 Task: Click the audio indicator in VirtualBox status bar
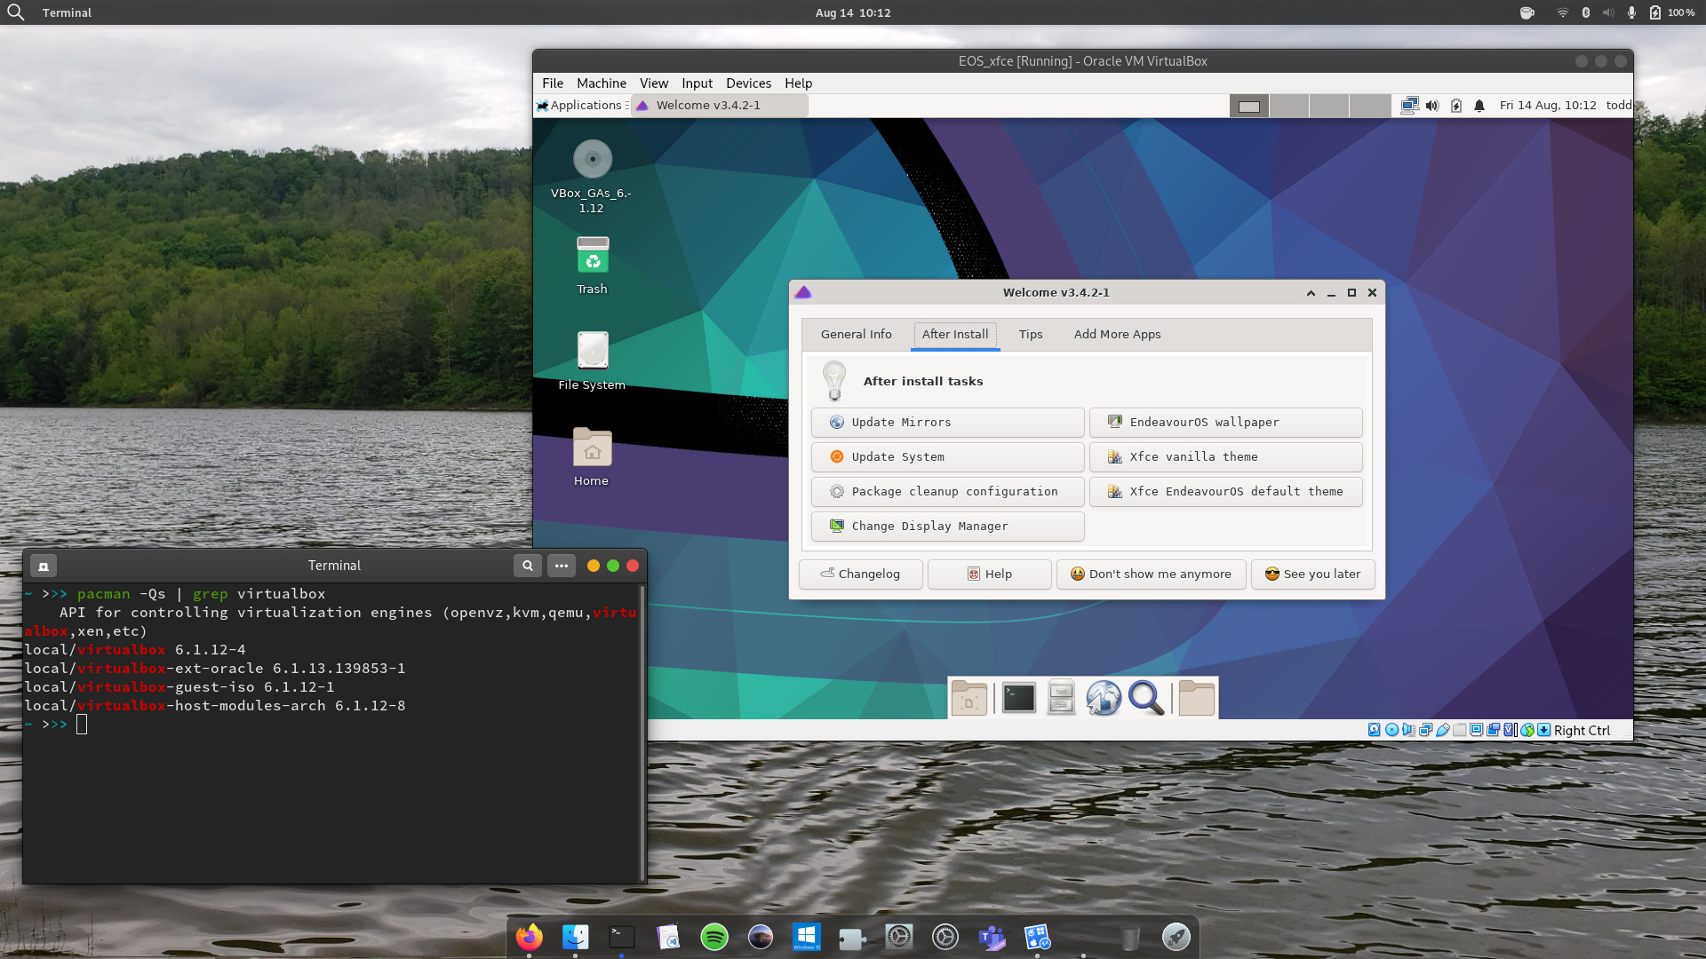1409,730
